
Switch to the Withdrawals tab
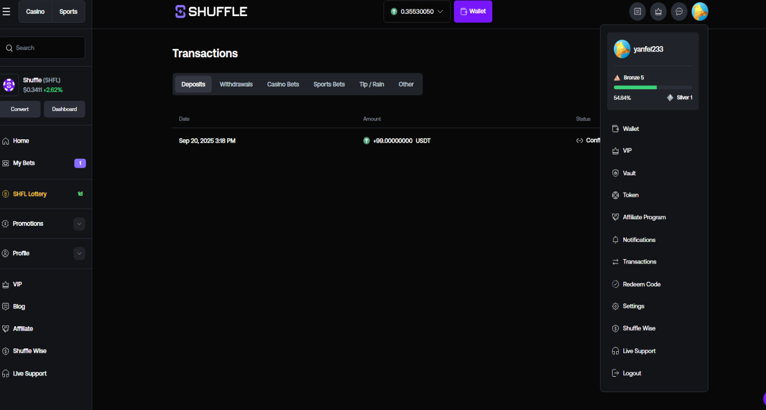[236, 84]
